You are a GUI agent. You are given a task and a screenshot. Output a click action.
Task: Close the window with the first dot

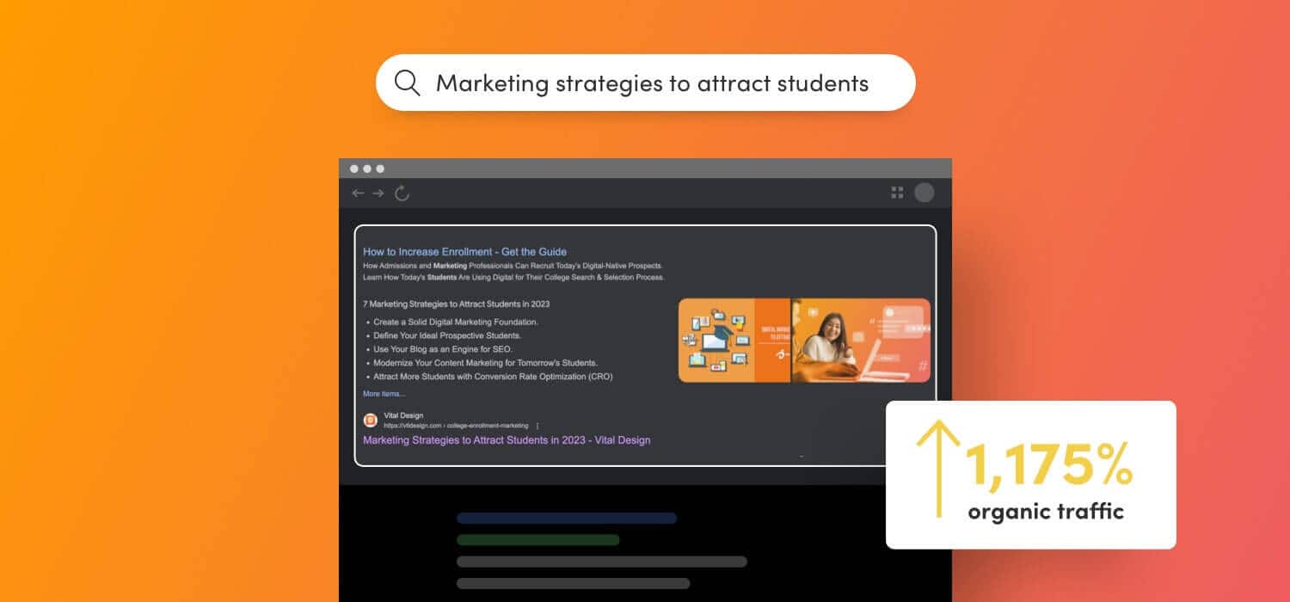point(354,169)
